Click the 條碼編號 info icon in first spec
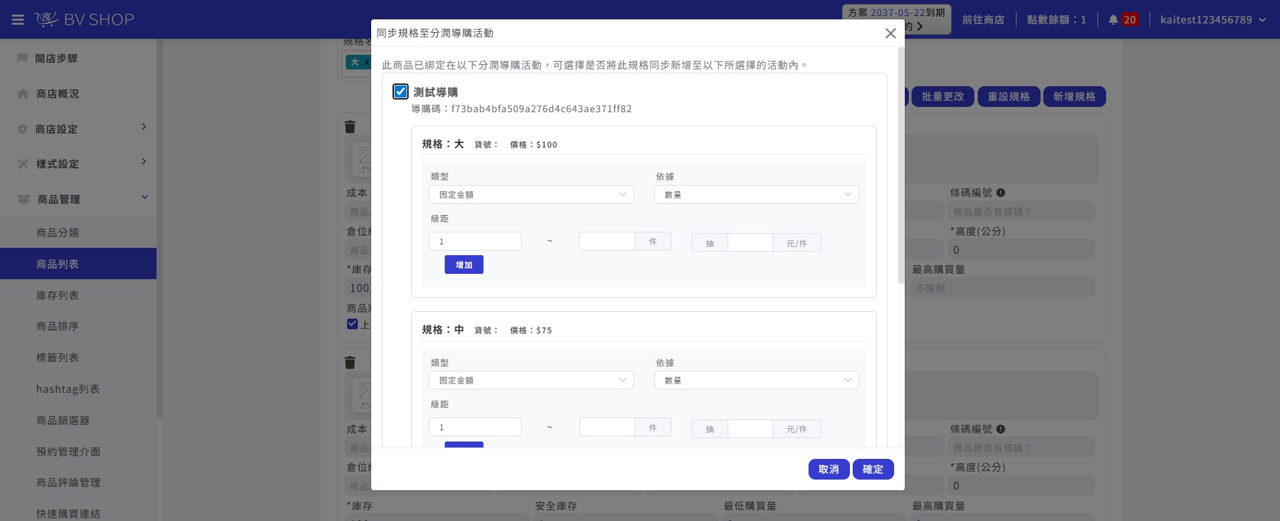The image size is (1280, 521). tap(1000, 192)
